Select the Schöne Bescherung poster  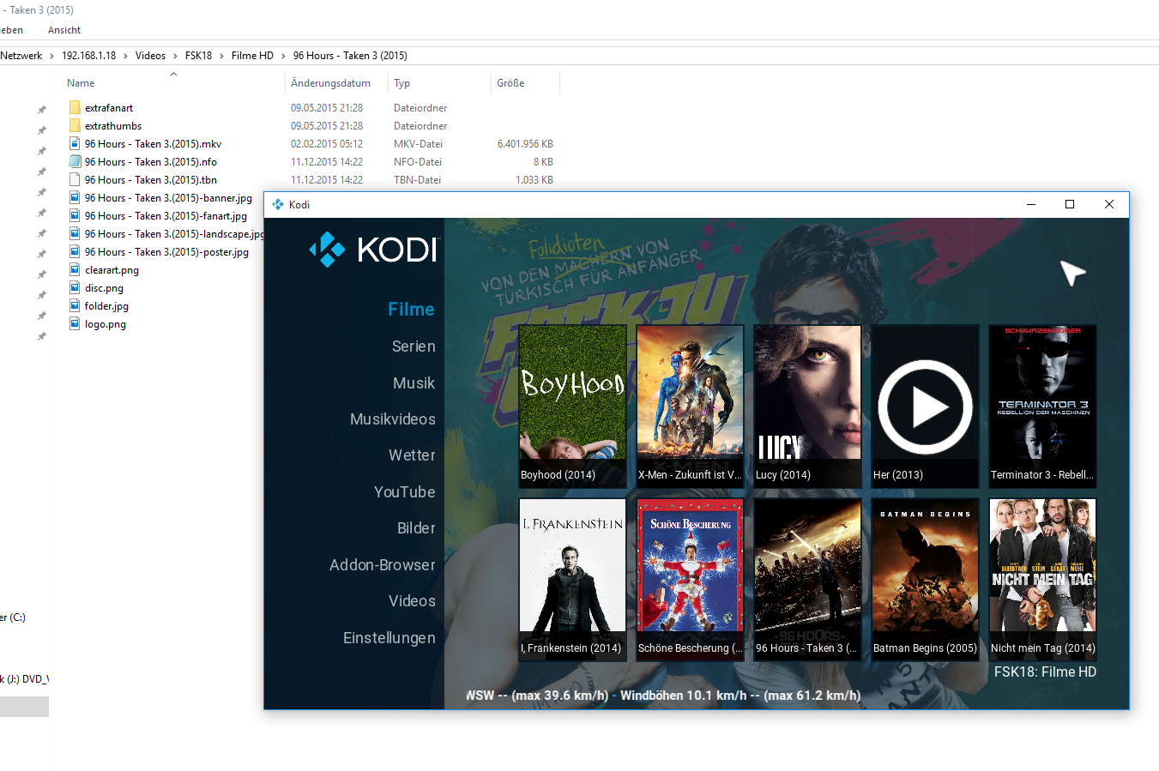point(690,579)
